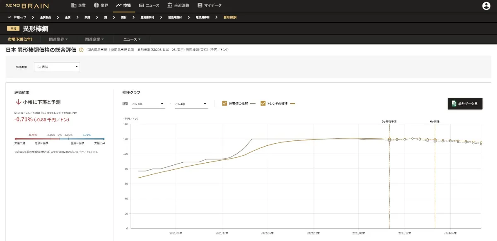Click the 市場 badge beside the page title

pyautogui.click(x=13, y=29)
